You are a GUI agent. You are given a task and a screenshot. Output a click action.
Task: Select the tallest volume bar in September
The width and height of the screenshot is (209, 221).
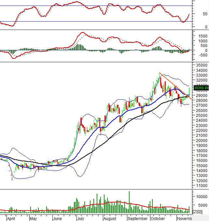(129, 202)
